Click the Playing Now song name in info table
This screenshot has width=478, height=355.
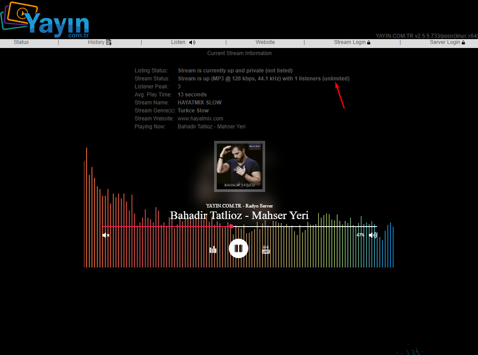pos(211,127)
